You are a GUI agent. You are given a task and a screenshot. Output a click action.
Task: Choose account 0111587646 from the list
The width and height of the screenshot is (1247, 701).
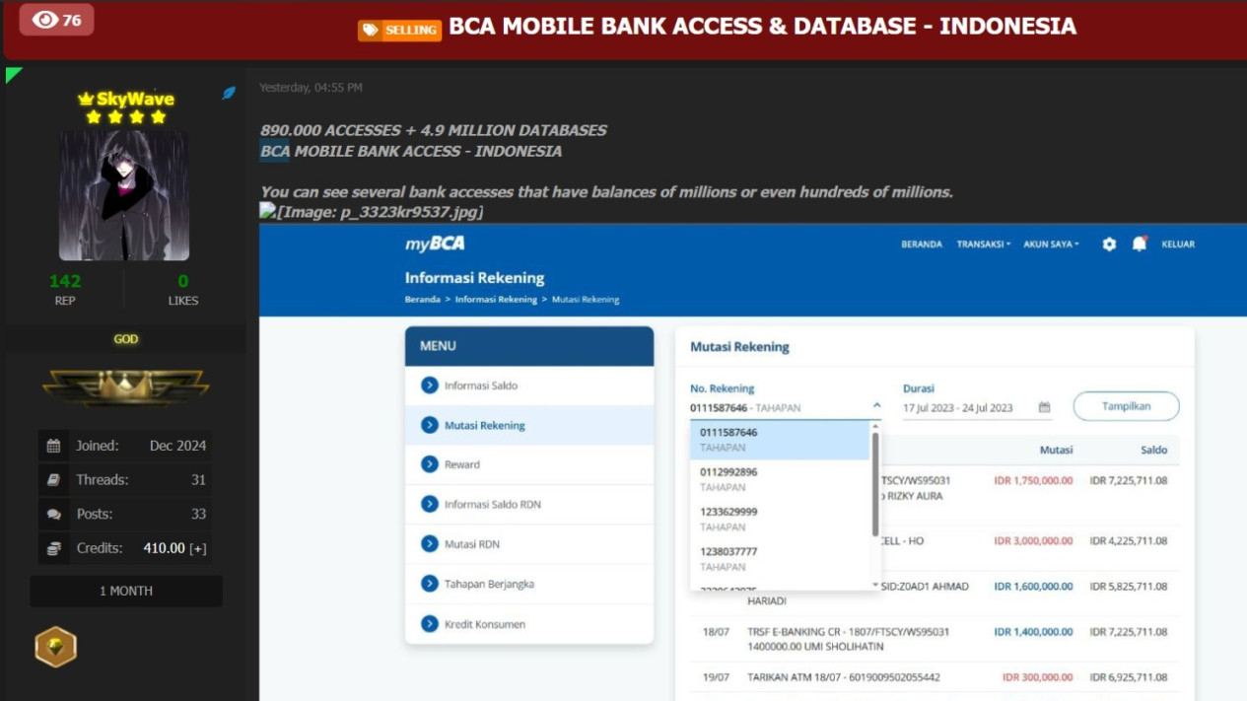[x=780, y=440]
